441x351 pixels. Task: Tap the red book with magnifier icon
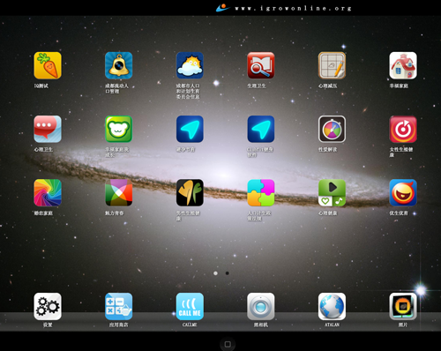[261, 65]
